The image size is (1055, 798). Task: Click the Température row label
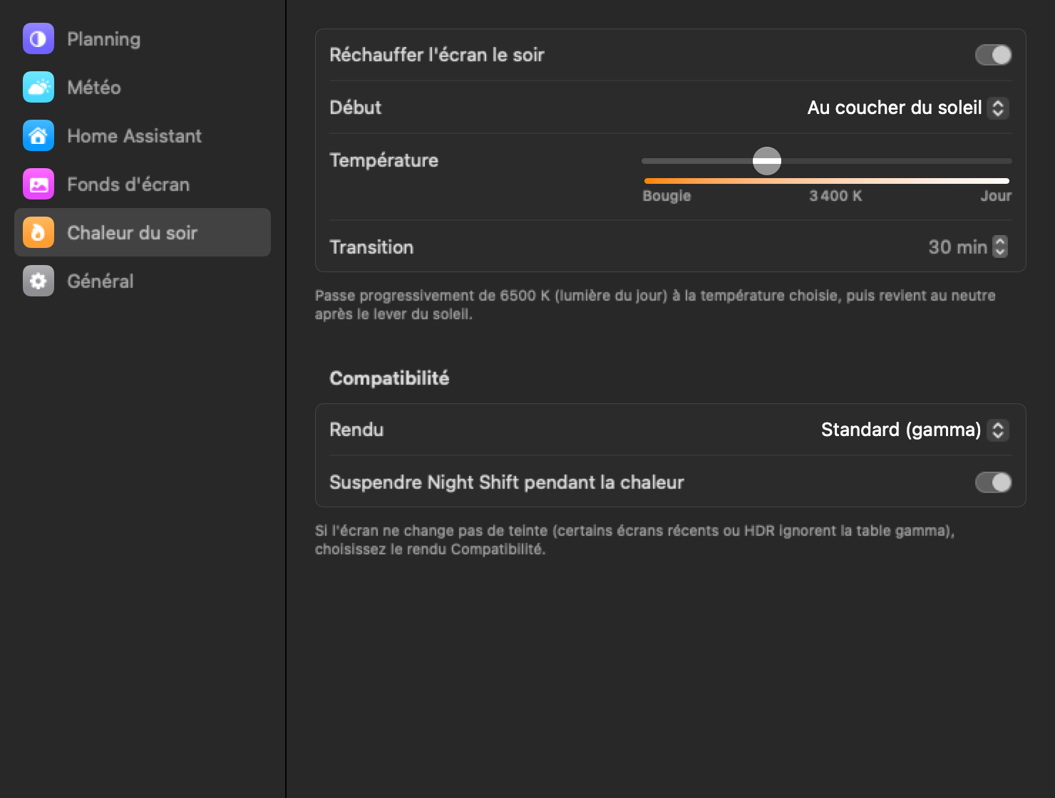[x=384, y=160]
